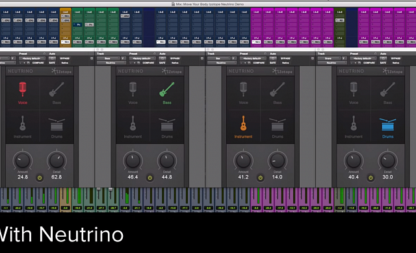This screenshot has width=416, height=253.
Task: Click SAFE button in the Snare window
Action: click(x=383, y=63)
